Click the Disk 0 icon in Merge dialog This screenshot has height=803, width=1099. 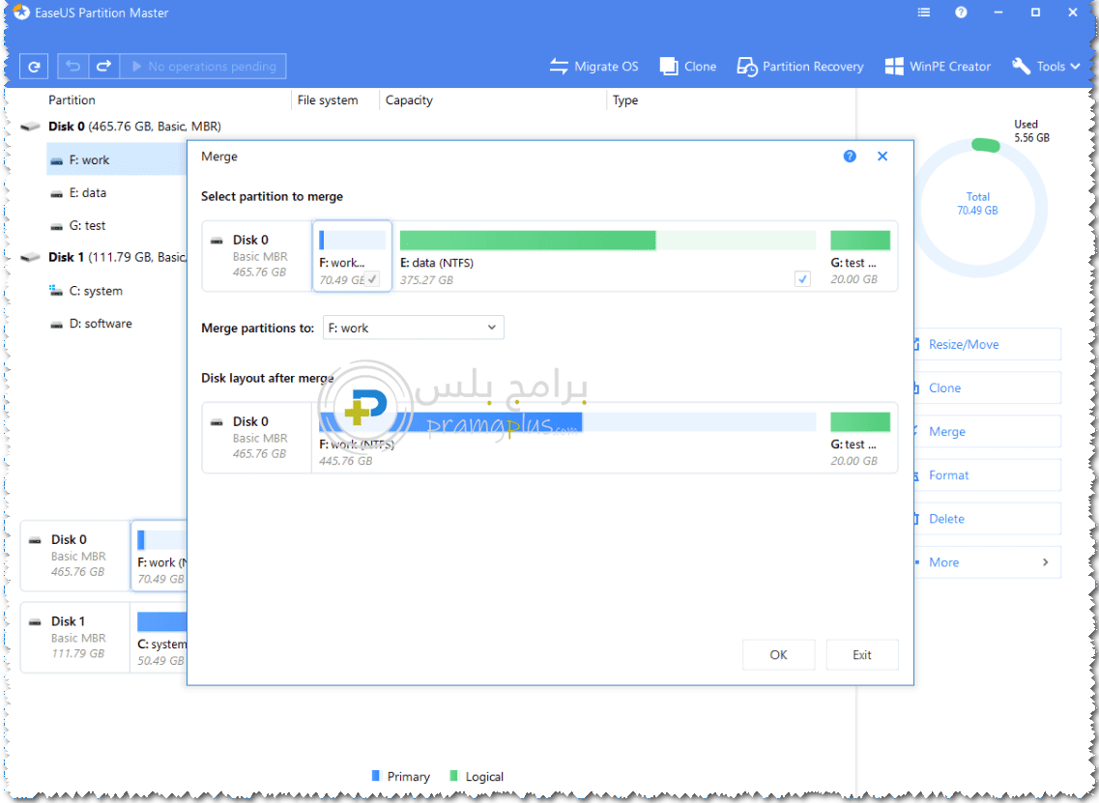coord(217,241)
